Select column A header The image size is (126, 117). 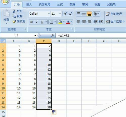click(14, 41)
